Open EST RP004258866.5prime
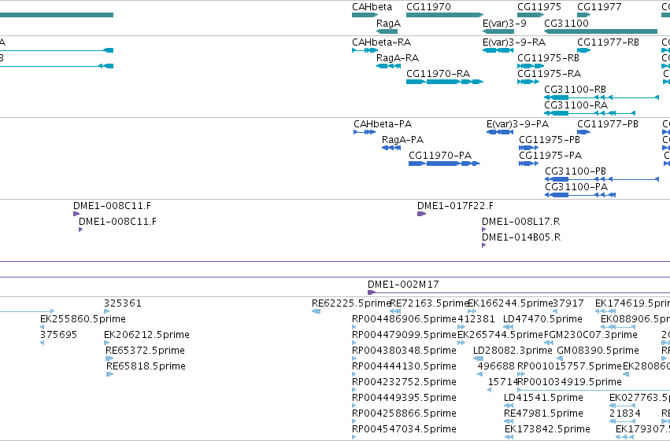Image resolution: width=670 pixels, height=441 pixels. [354, 422]
